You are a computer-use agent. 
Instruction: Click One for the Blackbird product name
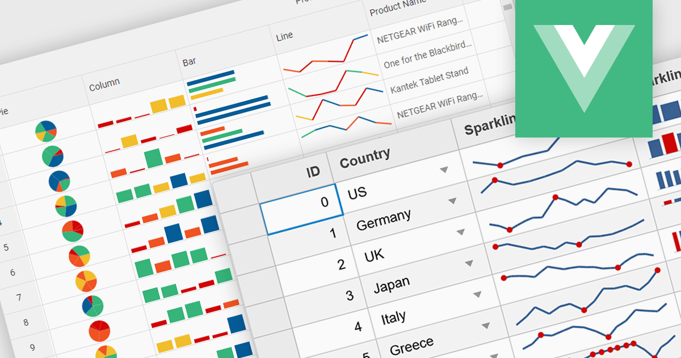(x=427, y=56)
